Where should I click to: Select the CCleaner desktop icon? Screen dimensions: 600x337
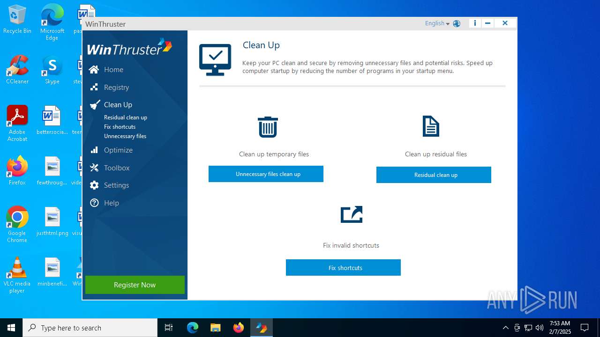pyautogui.click(x=17, y=70)
